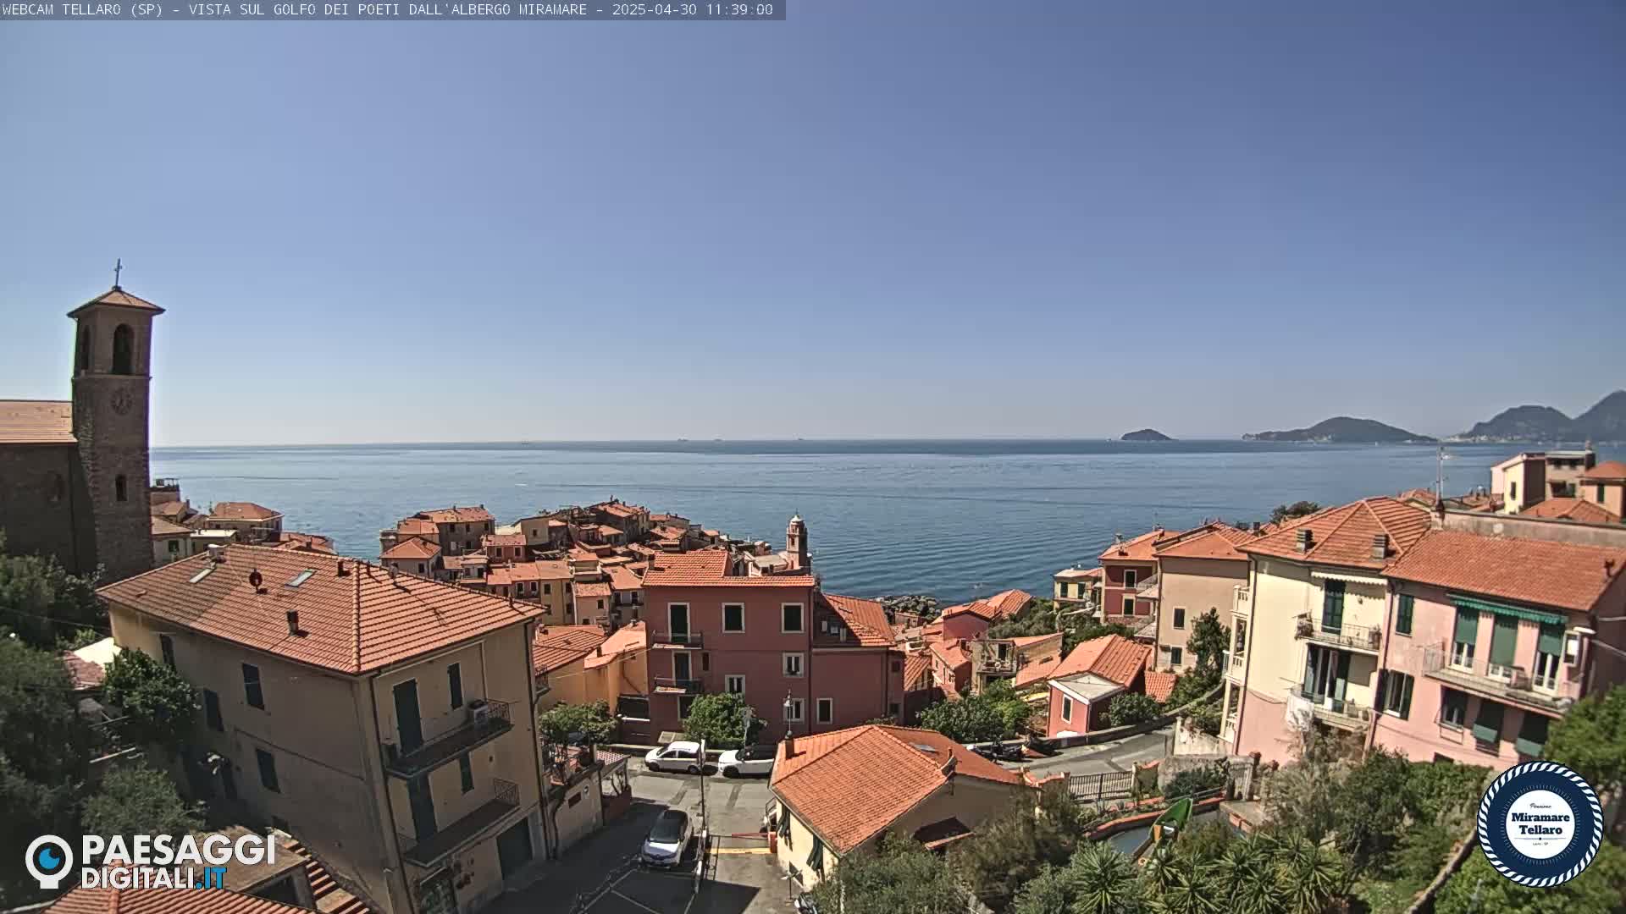Click the arched belfry opening of the church tower
Screen dimensions: 1626x914
coord(122,349)
